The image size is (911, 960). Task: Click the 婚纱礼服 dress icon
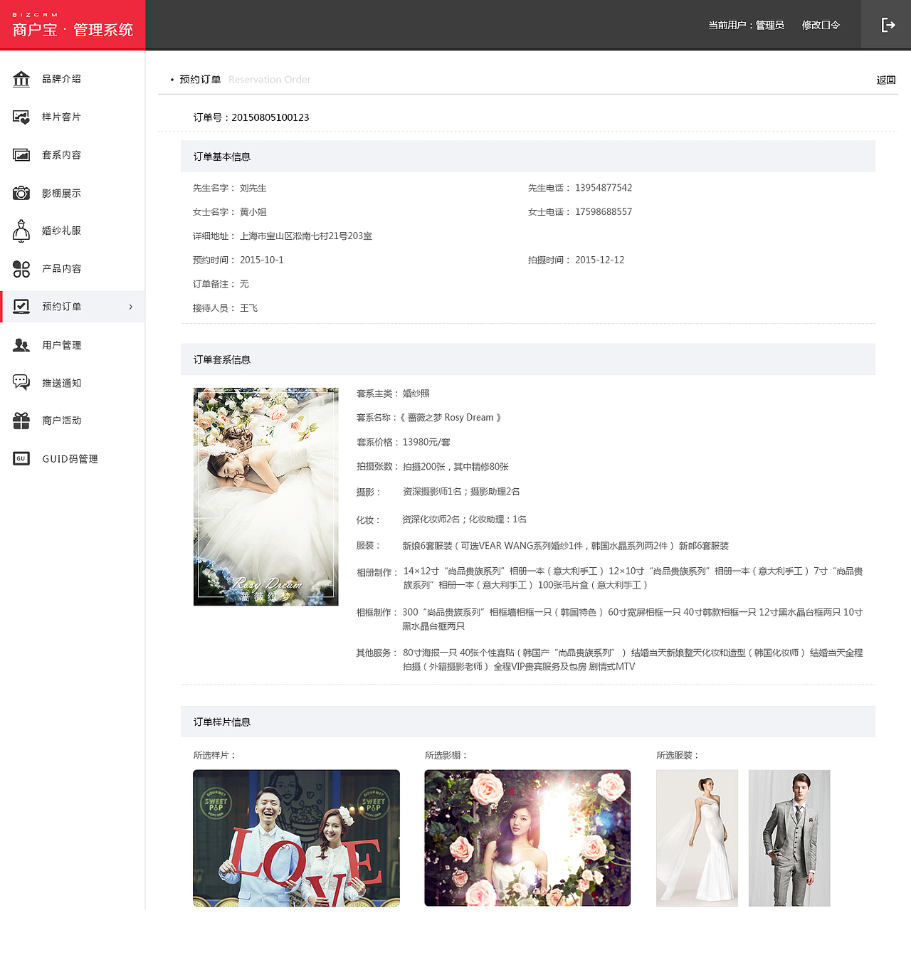tap(21, 231)
